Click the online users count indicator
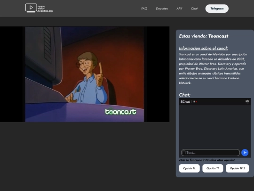The image size is (254, 191). [x=195, y=102]
